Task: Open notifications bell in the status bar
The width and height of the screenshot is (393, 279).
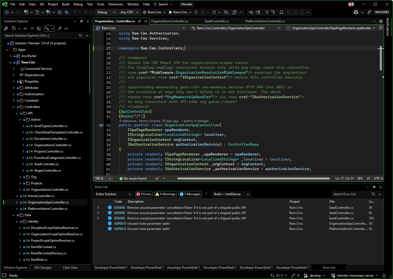Action: click(384, 276)
